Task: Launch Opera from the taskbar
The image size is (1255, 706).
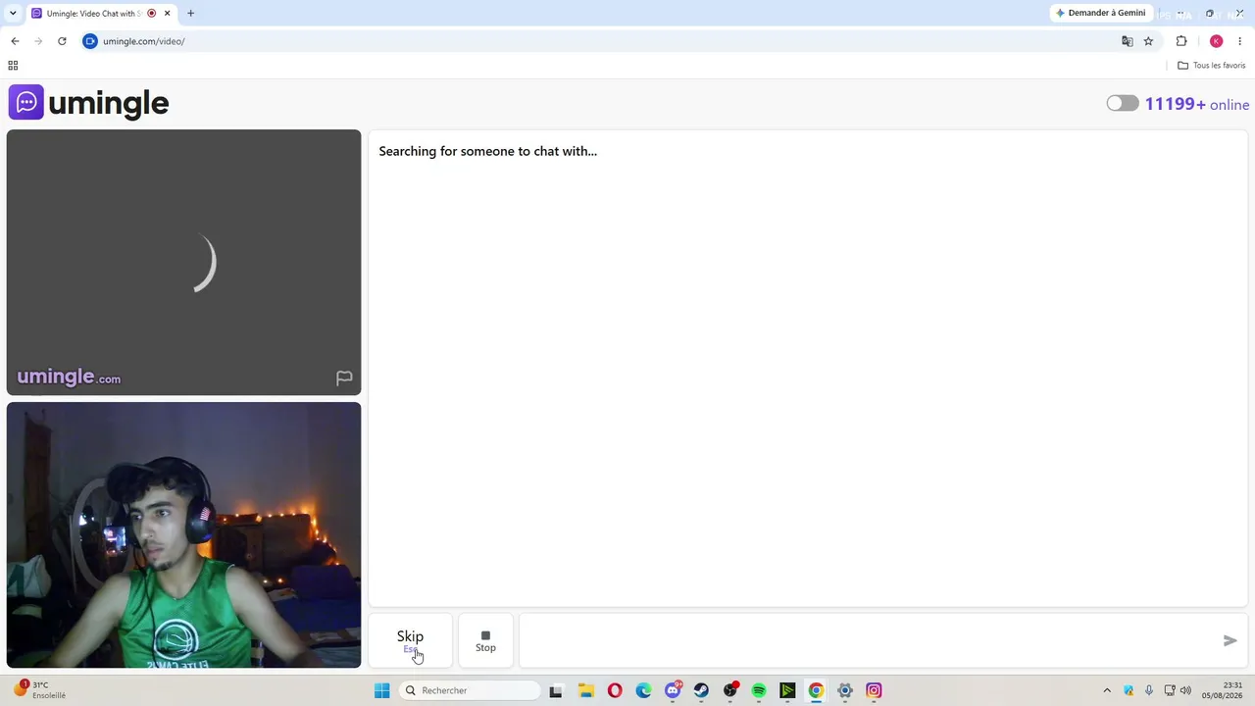Action: coord(615,690)
